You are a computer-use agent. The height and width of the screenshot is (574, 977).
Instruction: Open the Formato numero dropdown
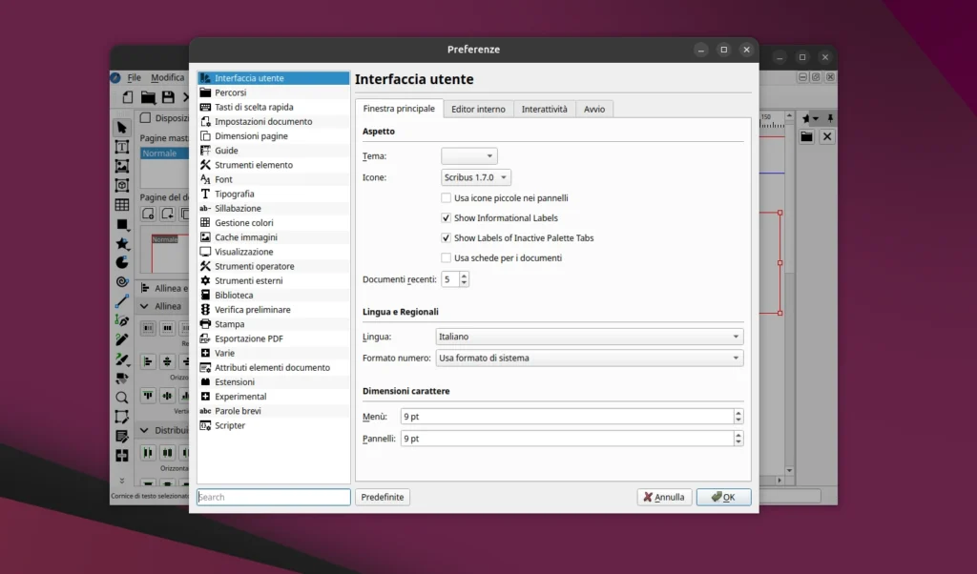tap(589, 359)
